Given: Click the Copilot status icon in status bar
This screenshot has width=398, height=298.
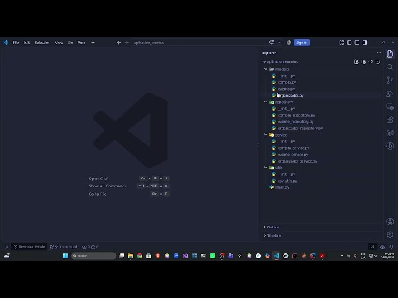Looking at the screenshot, I should [382, 247].
